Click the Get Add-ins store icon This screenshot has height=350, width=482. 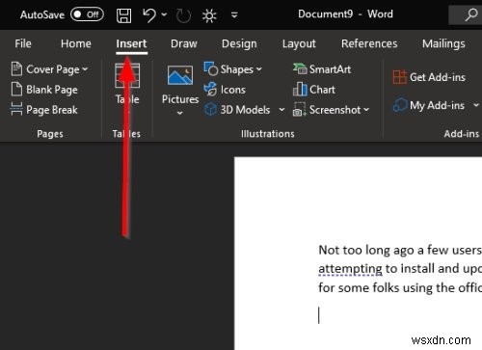[x=400, y=77]
